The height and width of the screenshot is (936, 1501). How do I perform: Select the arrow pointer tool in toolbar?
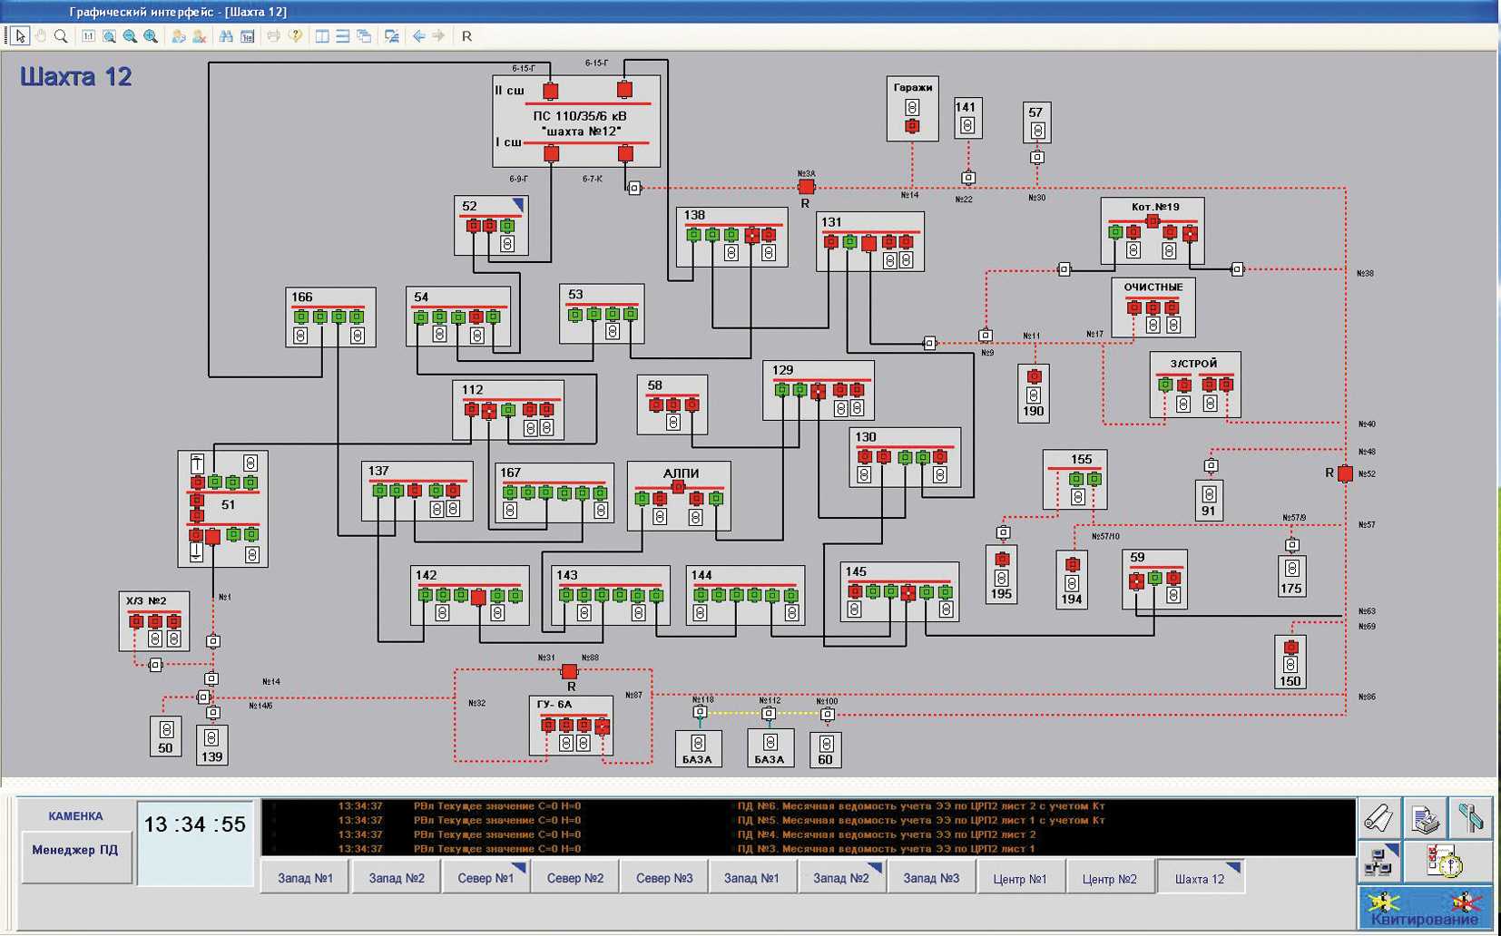click(x=20, y=36)
